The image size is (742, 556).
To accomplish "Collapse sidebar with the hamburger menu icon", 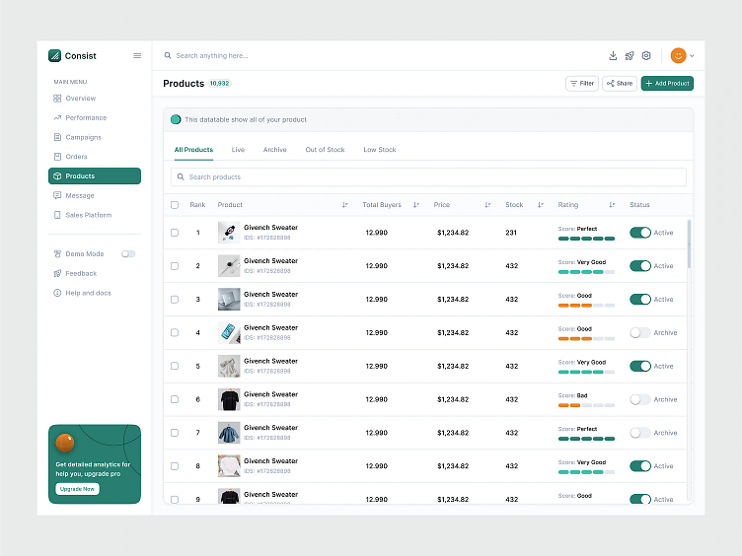I will click(x=137, y=56).
